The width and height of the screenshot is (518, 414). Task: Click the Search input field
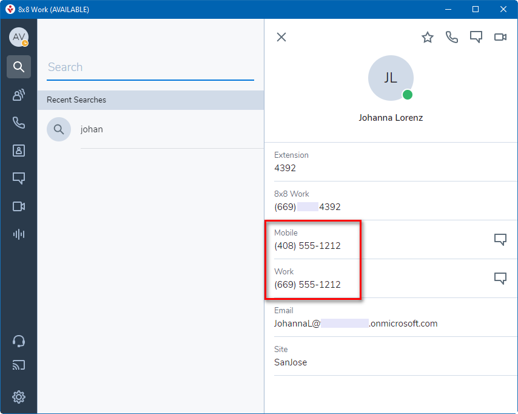coord(150,67)
